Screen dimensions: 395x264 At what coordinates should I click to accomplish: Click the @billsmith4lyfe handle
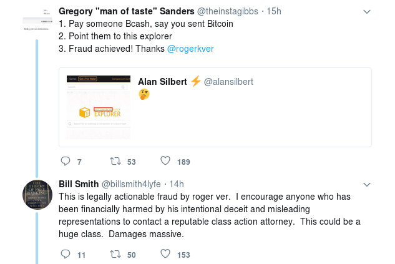(x=132, y=183)
